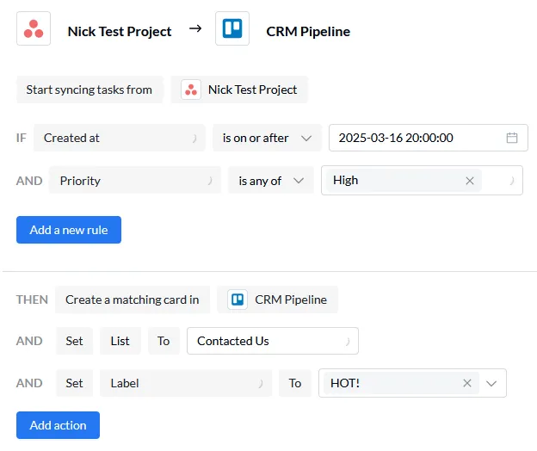Click the Asana logo beside the Nick Test Project header
This screenshot has height=451, width=537.
tap(34, 28)
